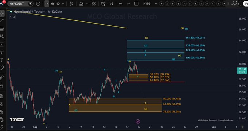Select the crosshair cursor tool
The width and height of the screenshot is (248, 131).
click(x=2, y=13)
